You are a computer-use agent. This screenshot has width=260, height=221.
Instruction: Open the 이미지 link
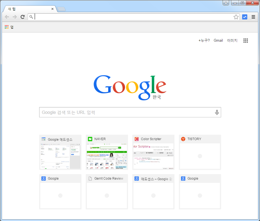(x=232, y=41)
